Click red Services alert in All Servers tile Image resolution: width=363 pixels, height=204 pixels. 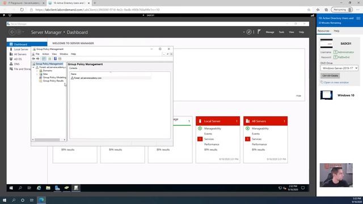point(247,139)
